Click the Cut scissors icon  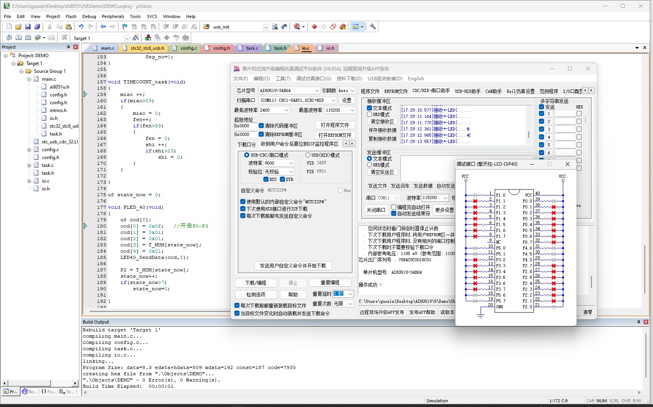[50, 27]
